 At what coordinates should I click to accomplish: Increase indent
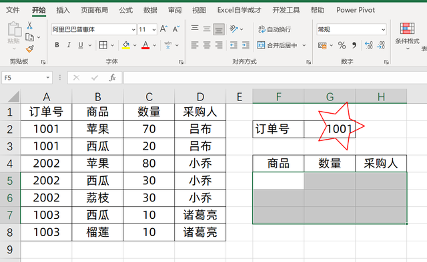point(246,45)
